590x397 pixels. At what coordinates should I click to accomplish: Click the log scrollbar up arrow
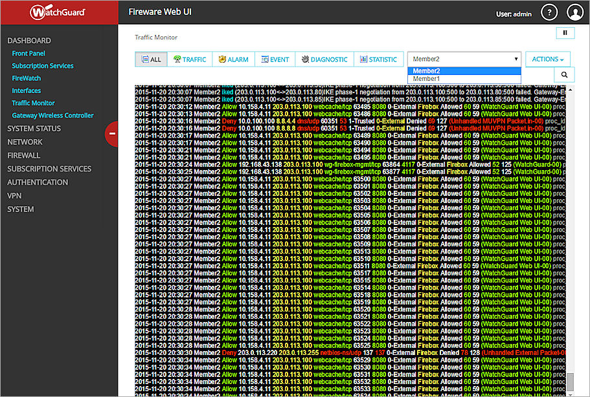571,89
